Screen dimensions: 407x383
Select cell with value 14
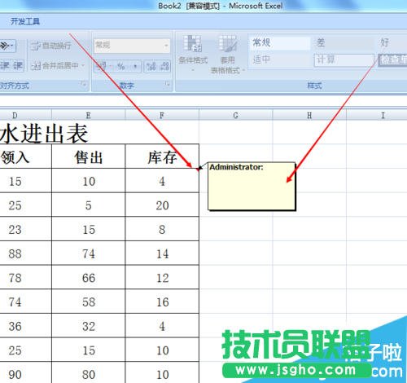tap(162, 253)
